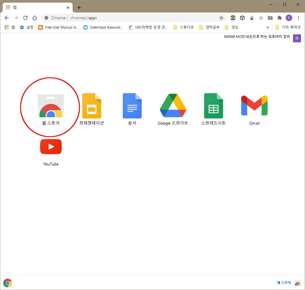View site info Chrome icon in address bar
Viewport: 305px width, 290px height.
(46, 18)
